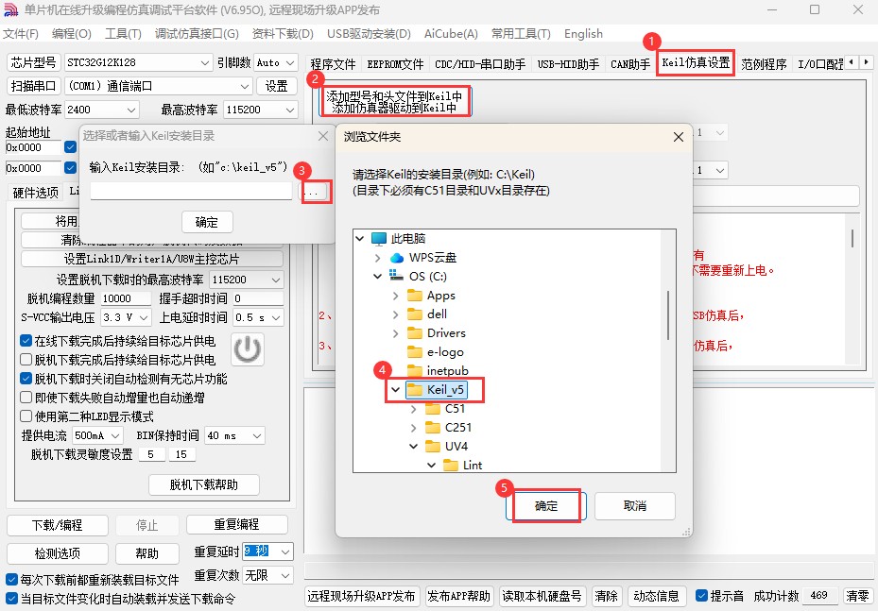The image size is (878, 611).
Task: Click 取消 in the 浏览文件夹 dialog
Action: (635, 506)
